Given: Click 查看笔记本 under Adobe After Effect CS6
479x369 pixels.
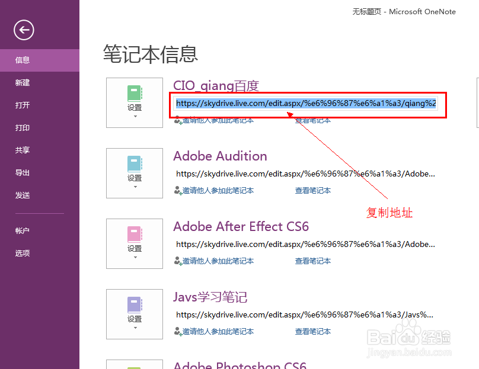Looking at the screenshot, I should tap(313, 261).
